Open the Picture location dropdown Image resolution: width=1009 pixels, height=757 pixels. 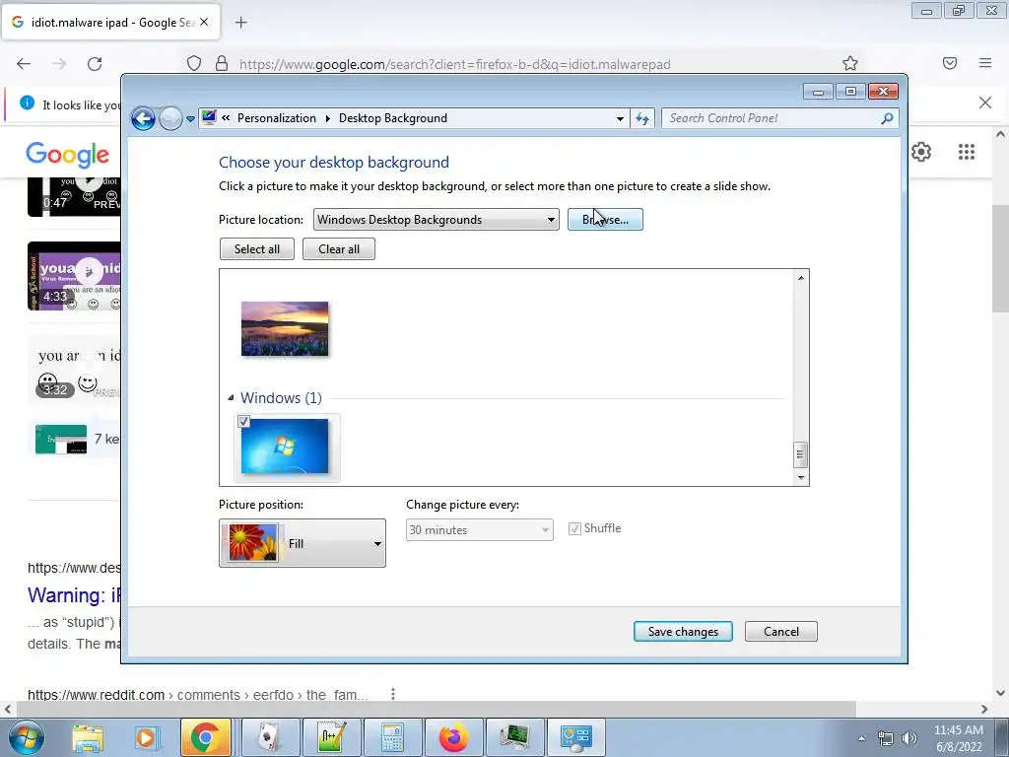[x=437, y=220]
